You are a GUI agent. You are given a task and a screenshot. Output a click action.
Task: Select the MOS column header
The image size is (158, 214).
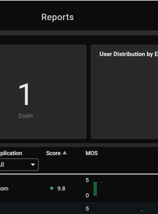92,153
